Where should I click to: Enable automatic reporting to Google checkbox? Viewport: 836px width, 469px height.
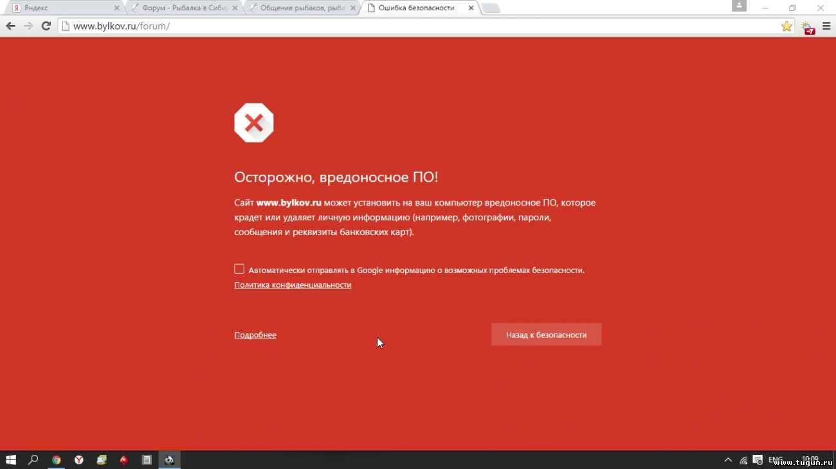click(x=239, y=269)
